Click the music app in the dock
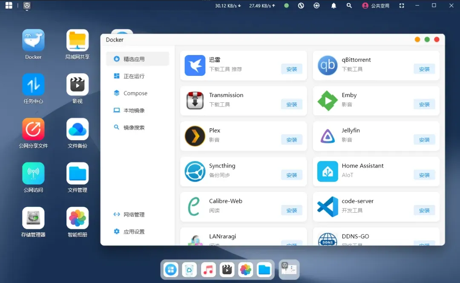The image size is (460, 283). 208,269
